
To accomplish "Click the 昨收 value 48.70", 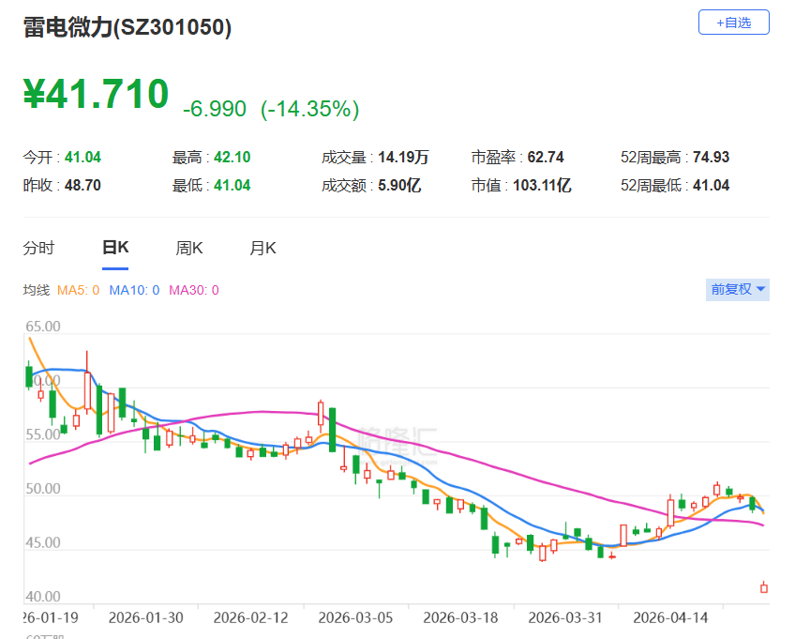I will (x=84, y=185).
